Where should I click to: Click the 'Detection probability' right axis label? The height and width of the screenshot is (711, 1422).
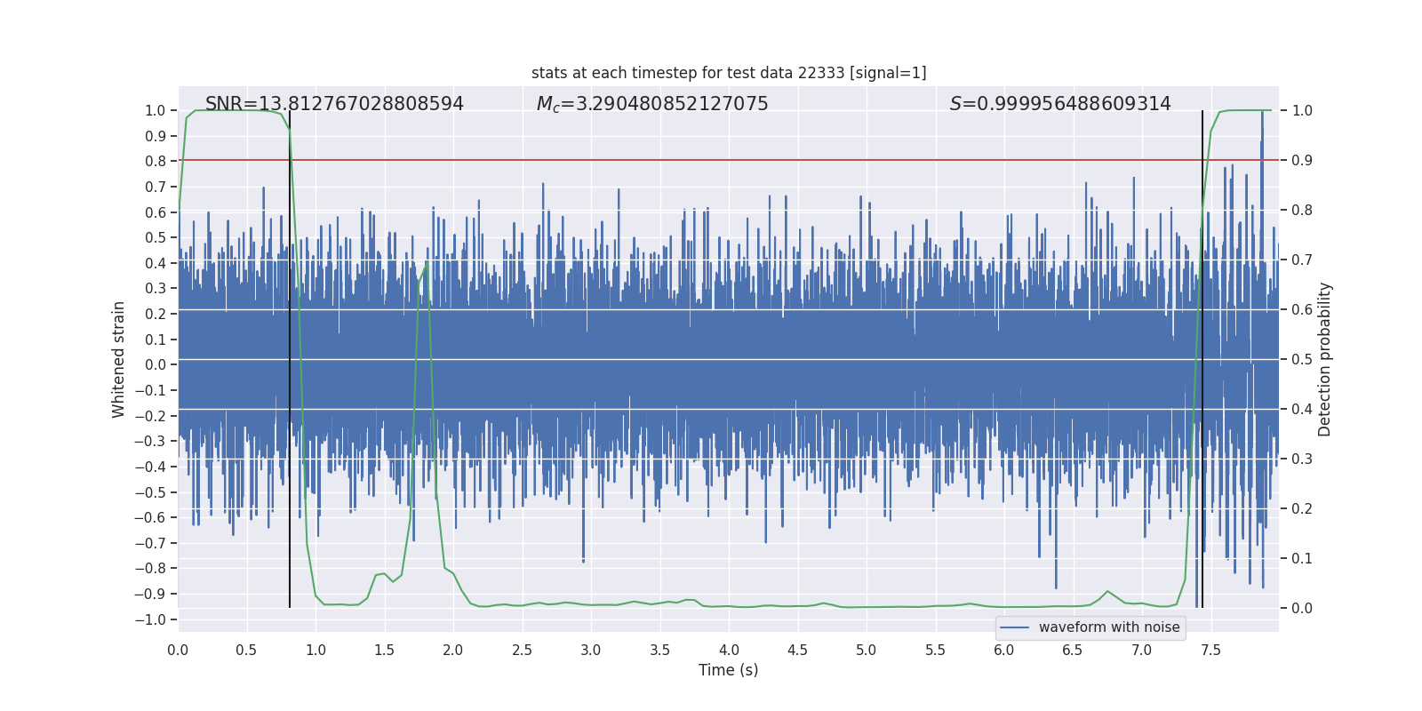(x=1325, y=359)
